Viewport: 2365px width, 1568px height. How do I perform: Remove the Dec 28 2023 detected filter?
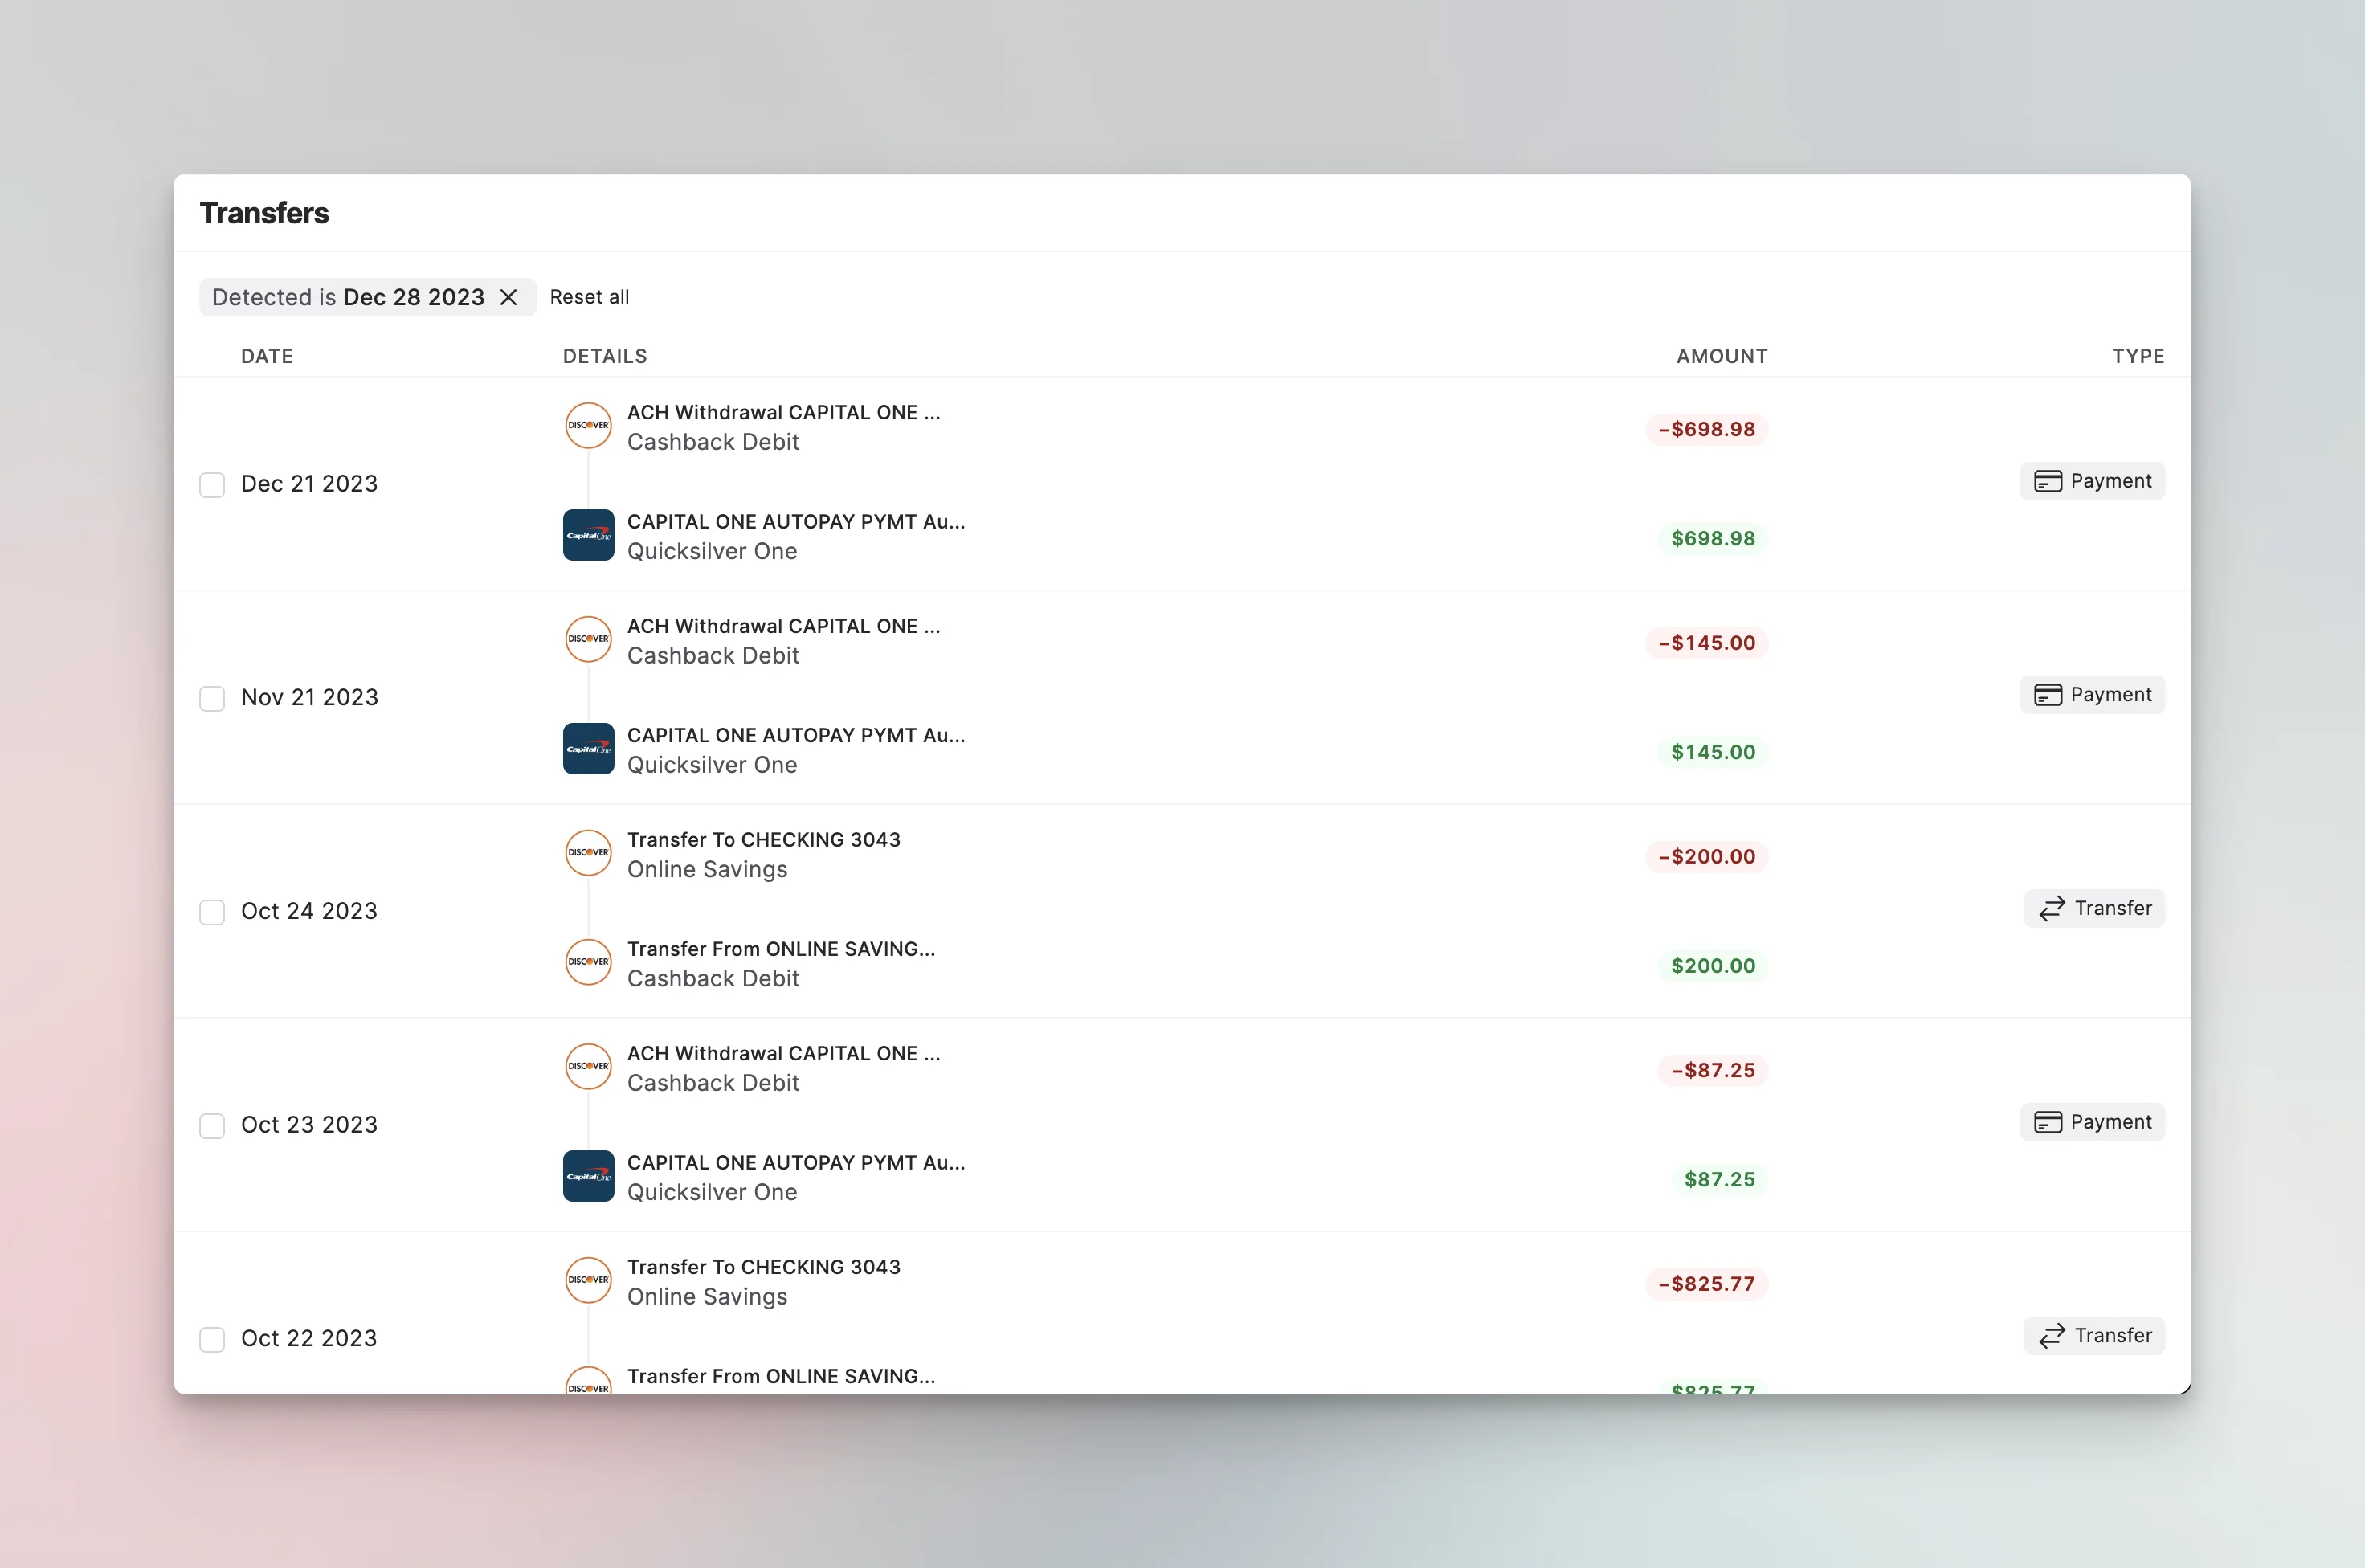509,297
